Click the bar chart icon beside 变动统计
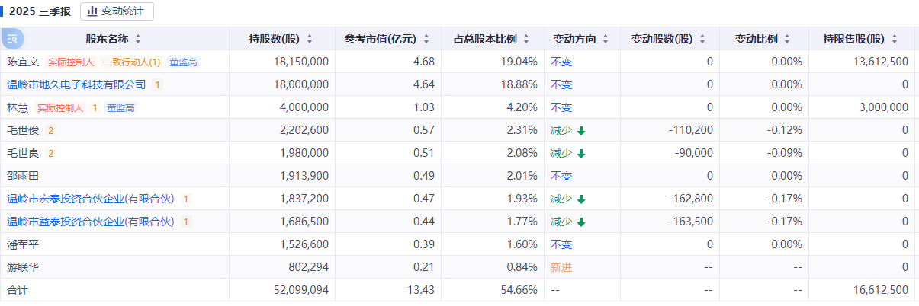919x306 pixels. [92, 11]
